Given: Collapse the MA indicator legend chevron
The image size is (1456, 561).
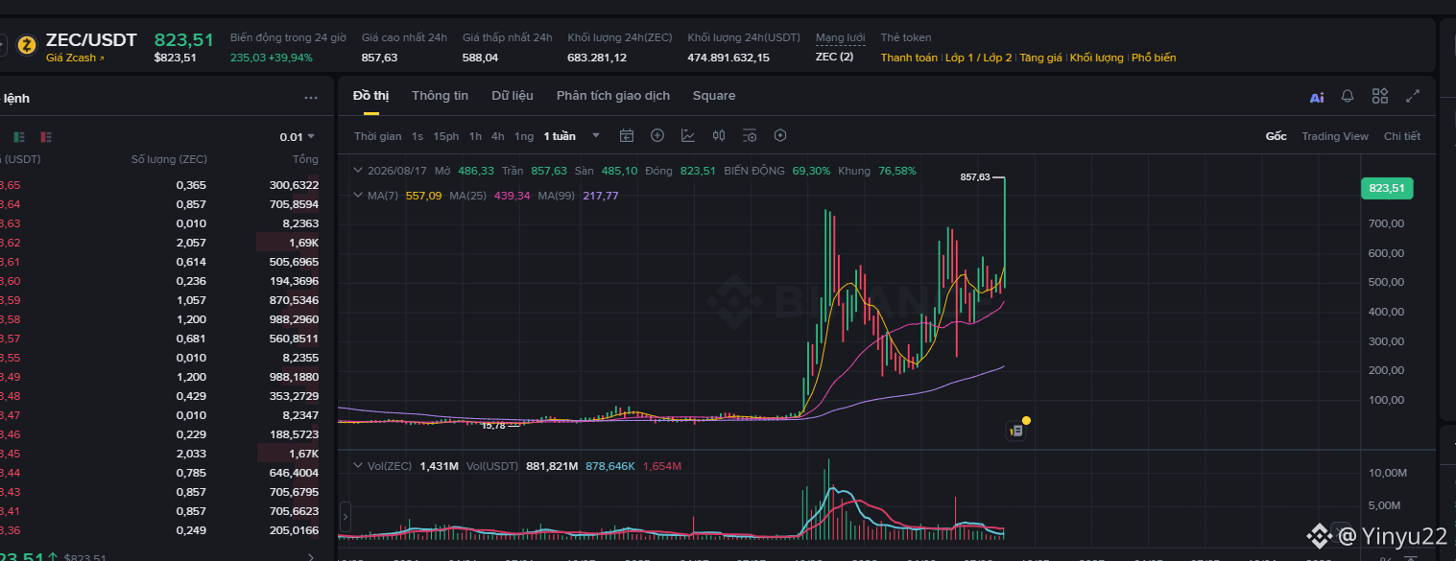Looking at the screenshot, I should (x=360, y=196).
